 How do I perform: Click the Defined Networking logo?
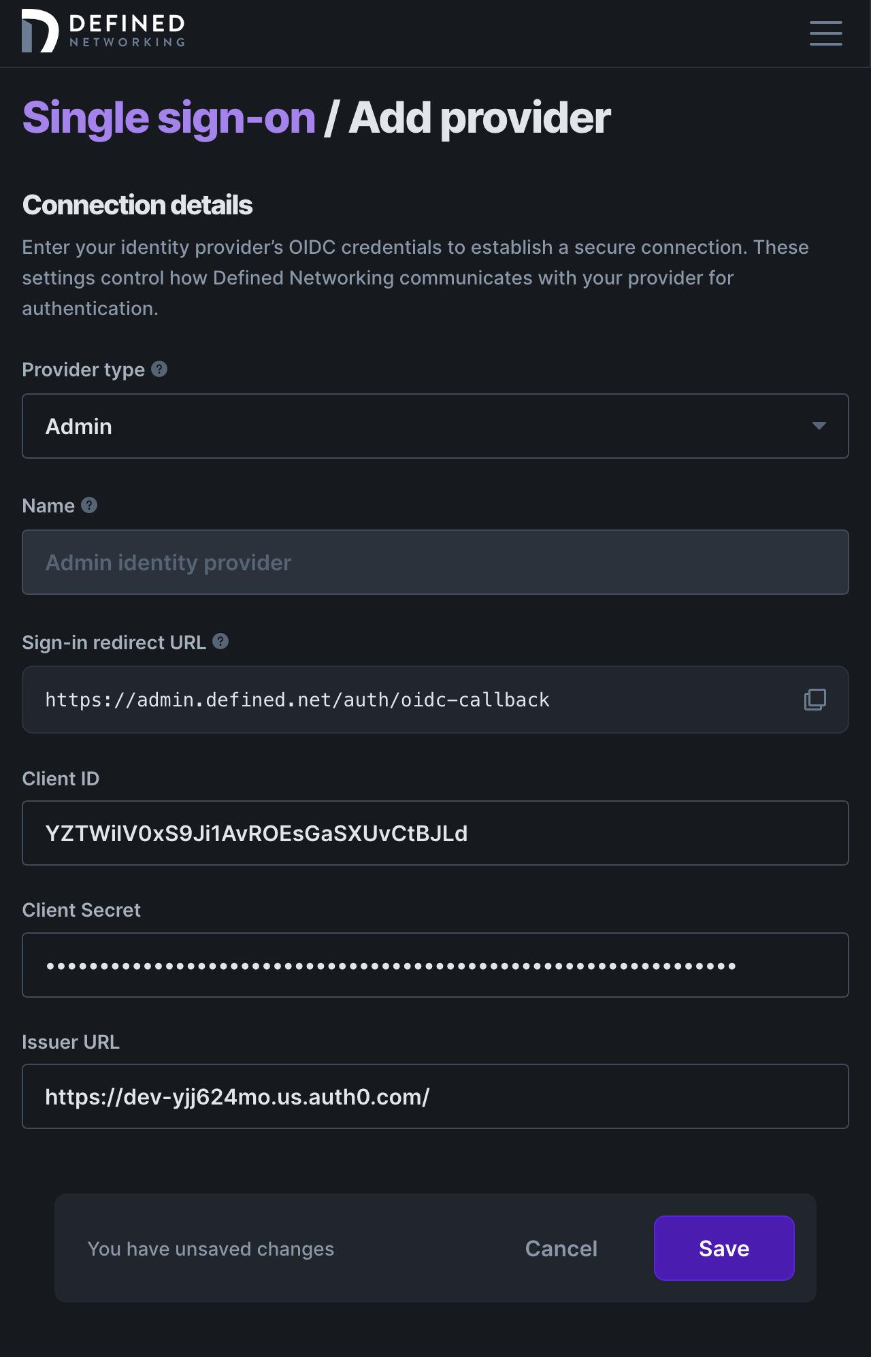click(103, 31)
